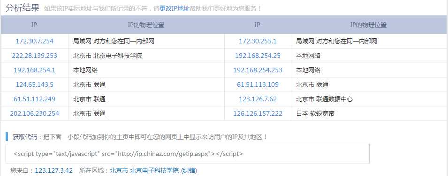Screen dimensions: 448x176
Task: Select location text beside 172.30.255.1
Action: click(336, 41)
